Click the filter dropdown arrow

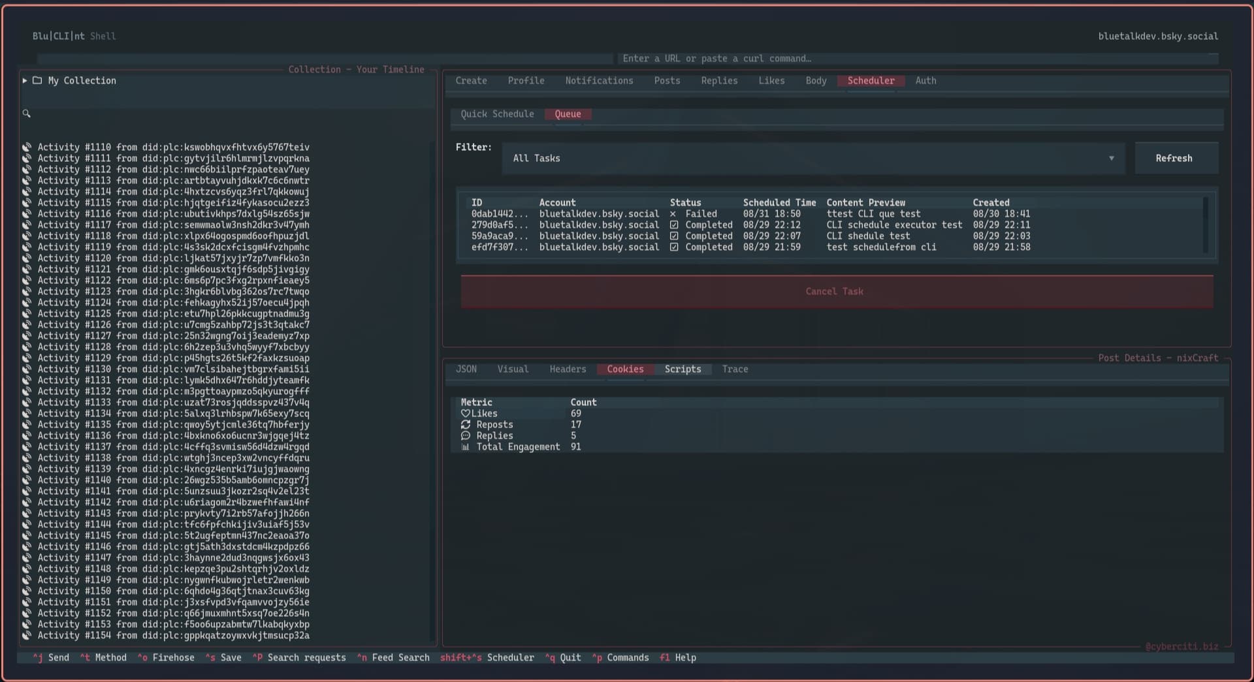pyautogui.click(x=1111, y=159)
